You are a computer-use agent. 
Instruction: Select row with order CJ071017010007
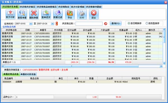click(82, 46)
